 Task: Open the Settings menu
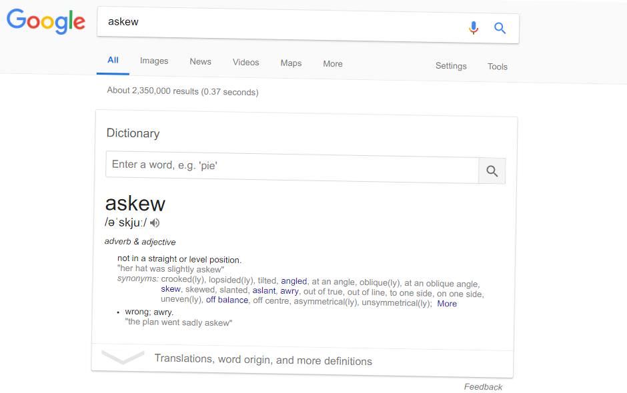click(451, 66)
